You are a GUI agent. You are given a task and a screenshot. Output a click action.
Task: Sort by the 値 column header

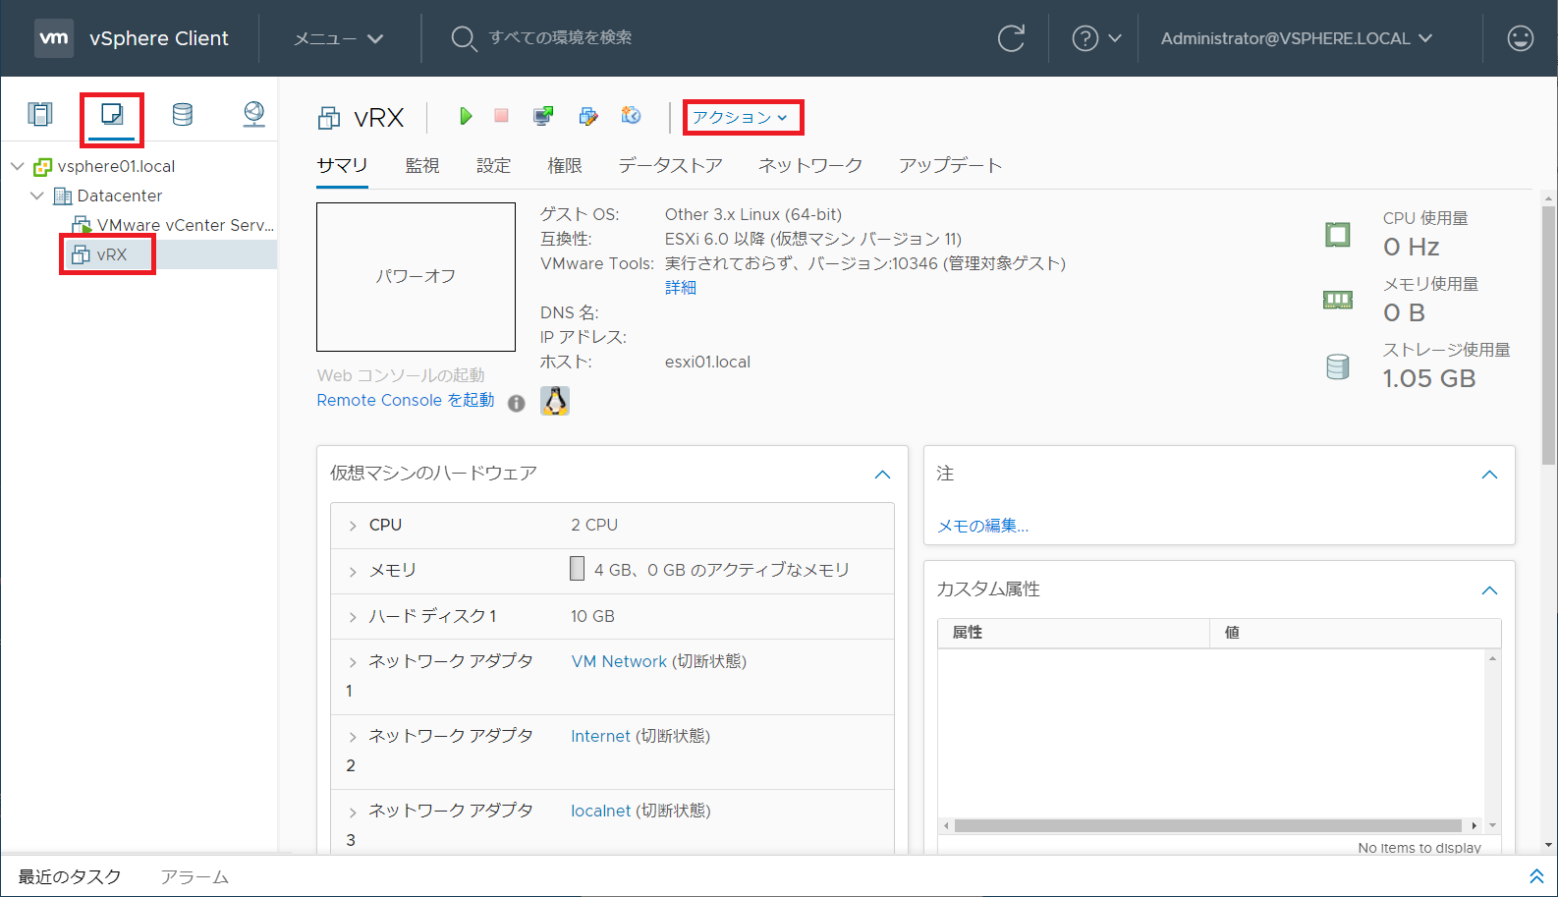pos(1356,633)
